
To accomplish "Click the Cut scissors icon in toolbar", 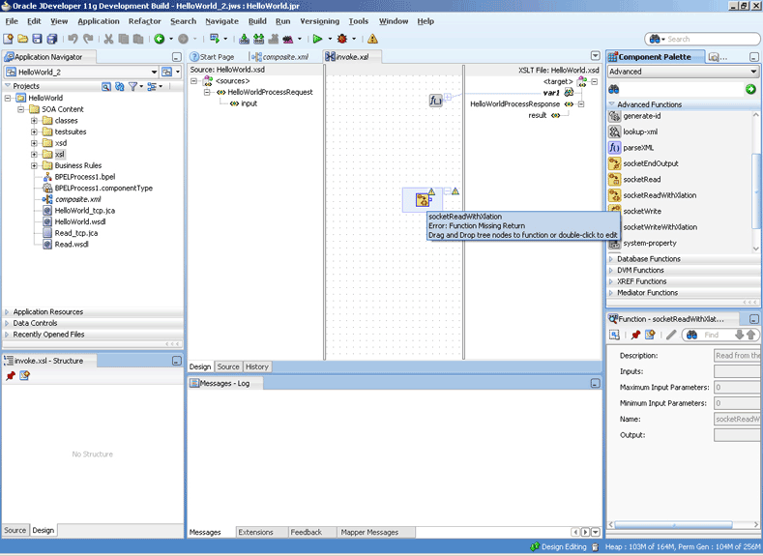I will (108, 39).
